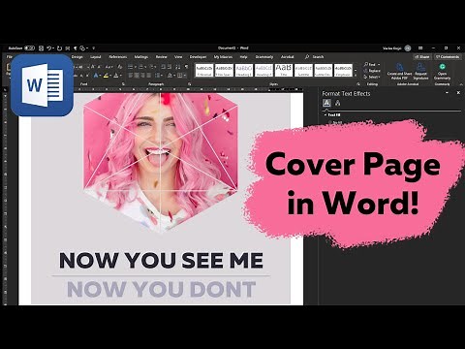Click Replace in the Editing group
The width and height of the screenshot is (465, 349).
(x=372, y=71)
